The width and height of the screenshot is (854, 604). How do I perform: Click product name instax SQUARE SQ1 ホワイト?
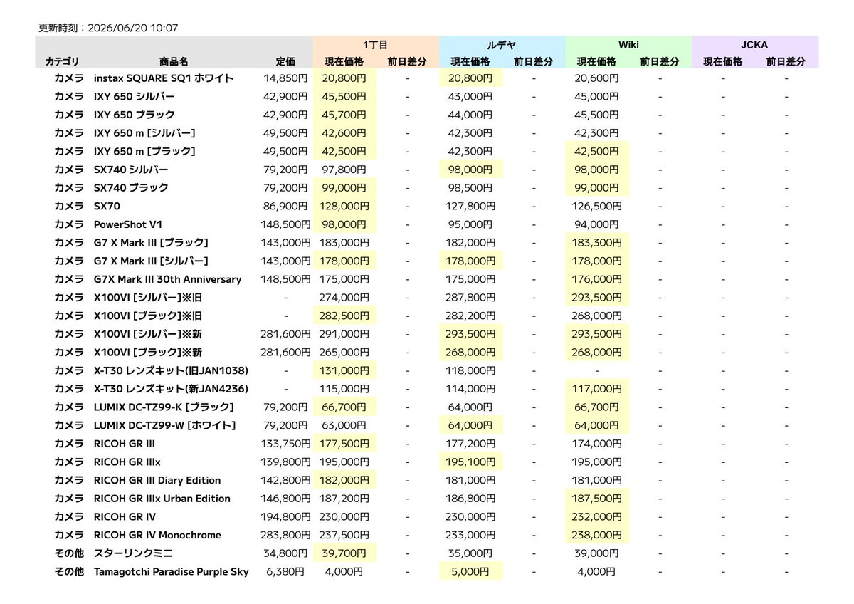[164, 78]
